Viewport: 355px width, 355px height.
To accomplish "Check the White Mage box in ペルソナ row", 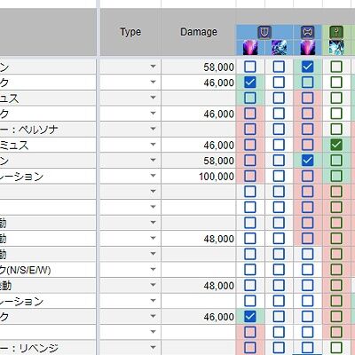I will tap(336, 129).
